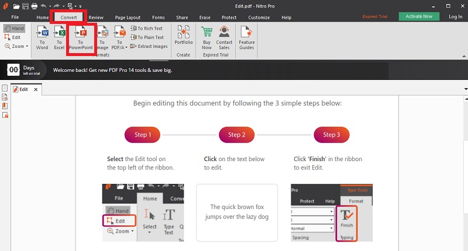Switch to the Home tab
The width and height of the screenshot is (468, 251).
coord(42,18)
